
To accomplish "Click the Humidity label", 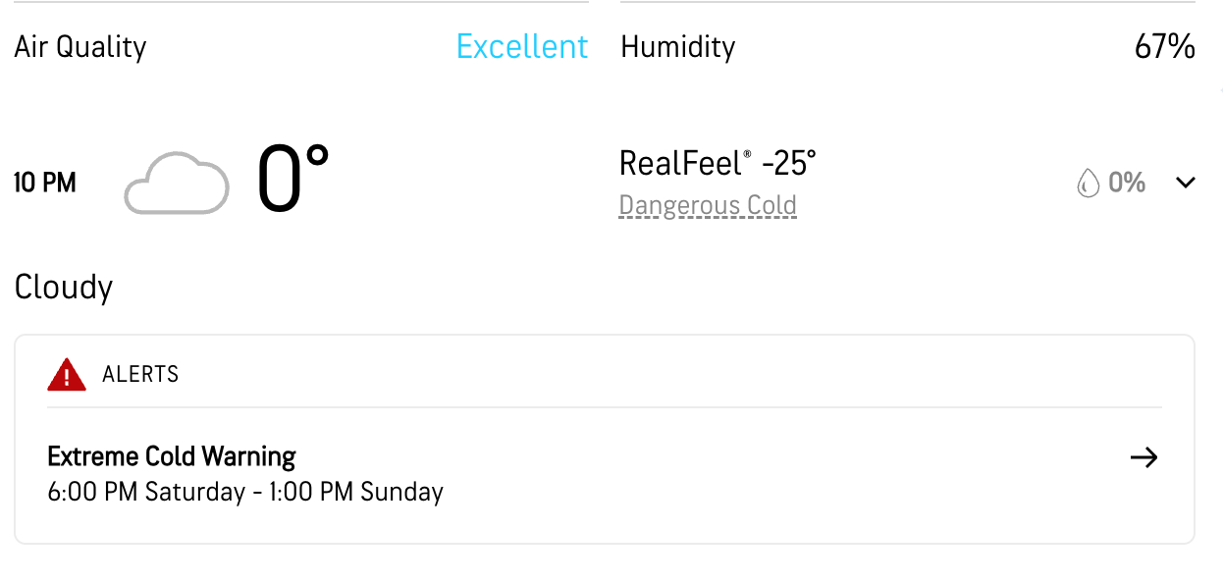I will click(x=678, y=46).
